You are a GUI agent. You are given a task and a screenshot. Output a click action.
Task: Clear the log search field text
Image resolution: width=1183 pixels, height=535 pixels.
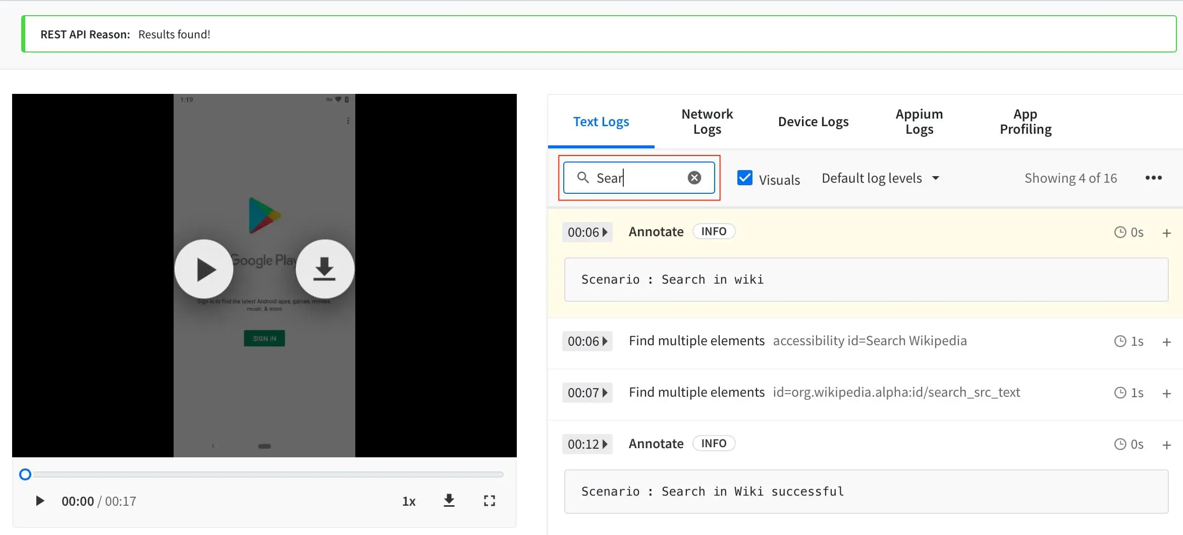(694, 178)
